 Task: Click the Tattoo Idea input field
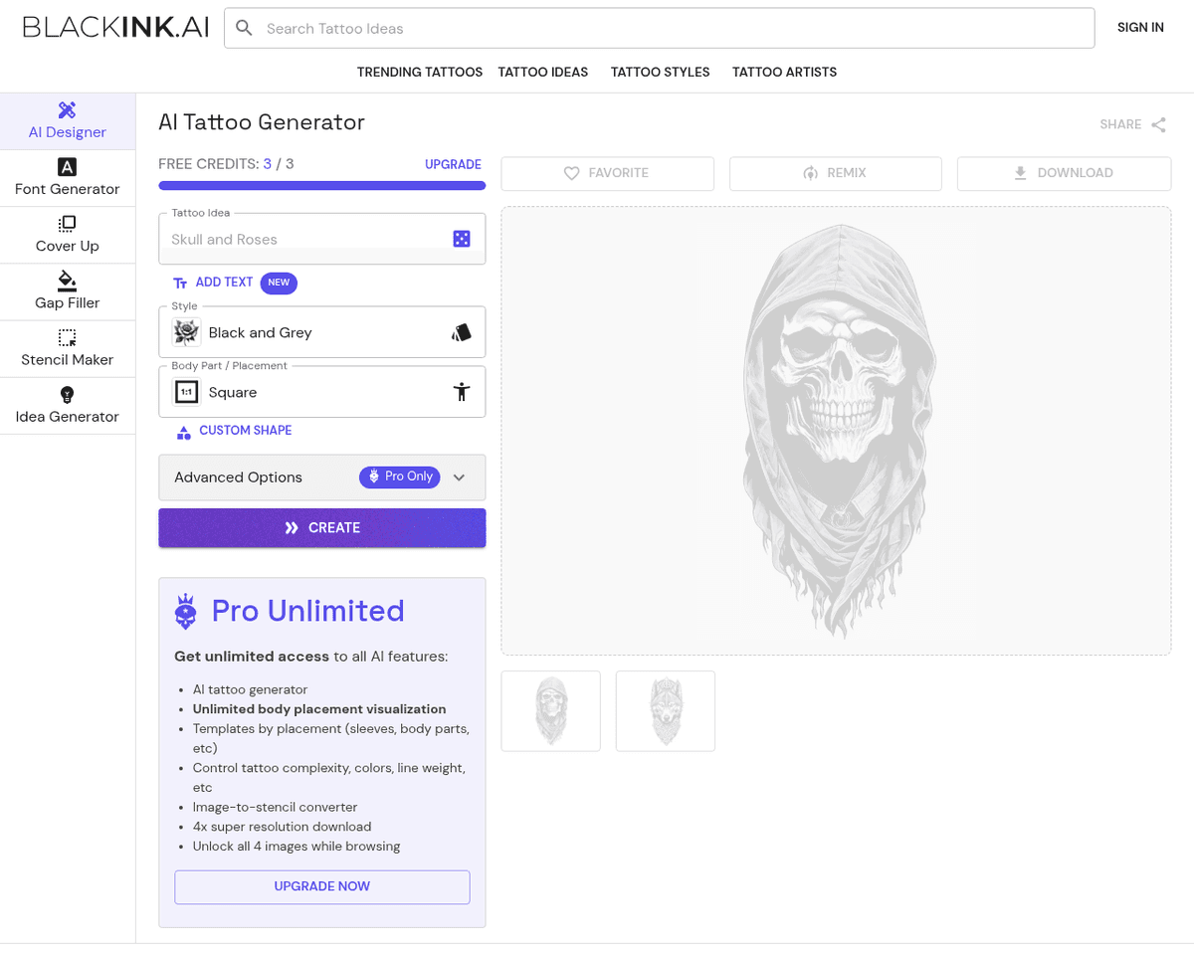[303, 239]
